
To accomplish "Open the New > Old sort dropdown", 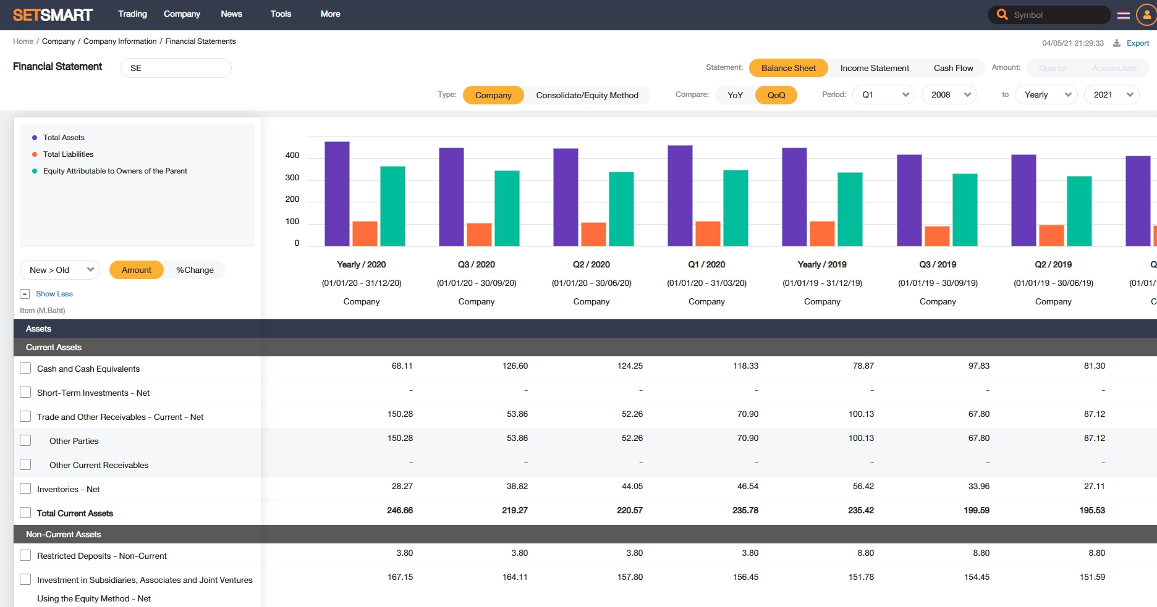I will pyautogui.click(x=60, y=270).
